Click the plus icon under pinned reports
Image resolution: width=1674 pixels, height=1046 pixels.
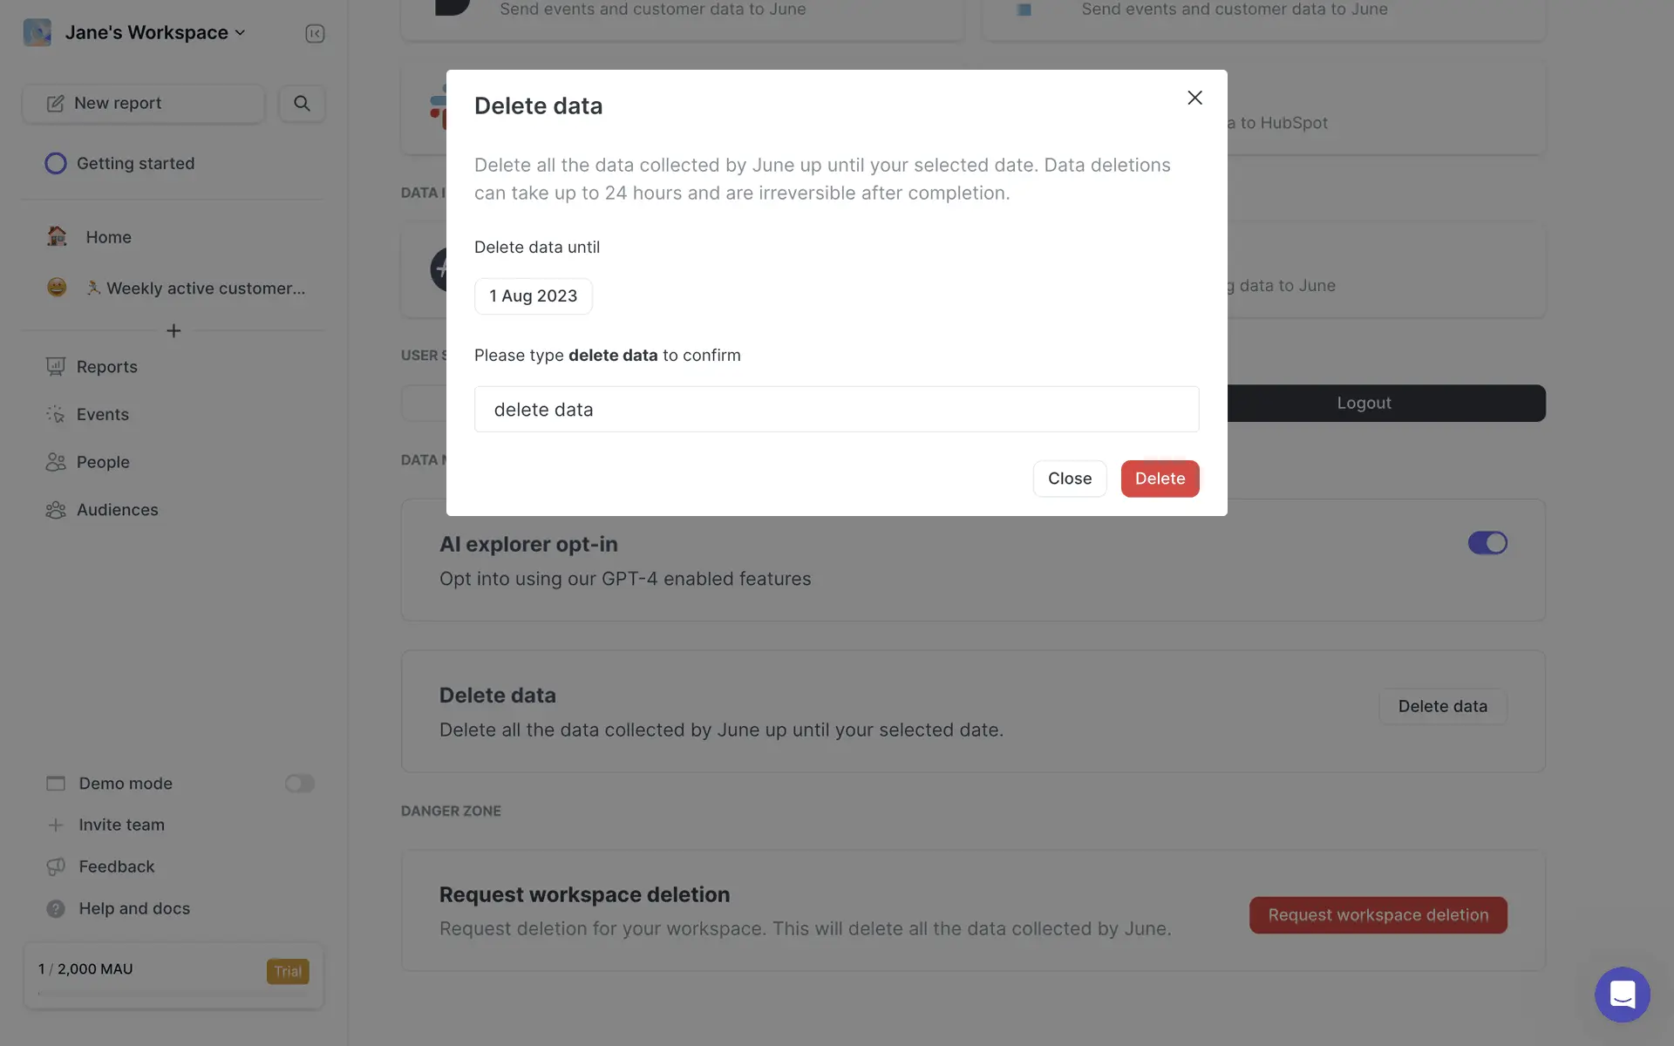pos(174,331)
